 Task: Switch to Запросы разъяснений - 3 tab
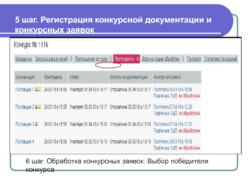pyautogui.click(x=53, y=59)
